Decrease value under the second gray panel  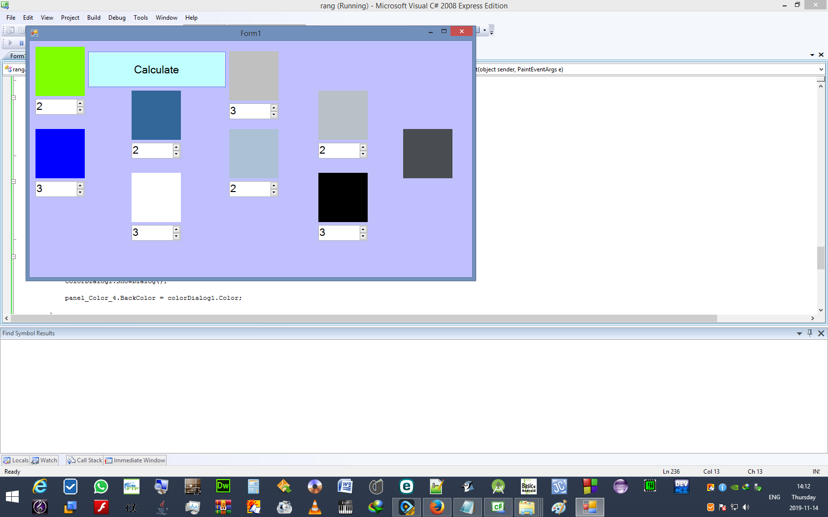coord(363,154)
